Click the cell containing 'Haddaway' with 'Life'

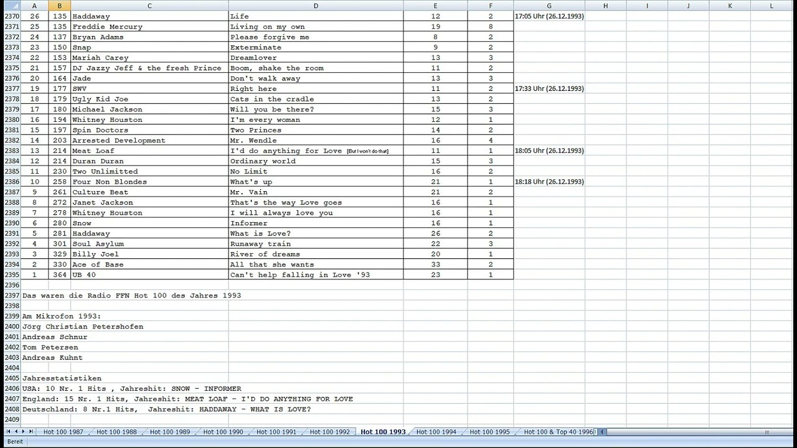(149, 16)
